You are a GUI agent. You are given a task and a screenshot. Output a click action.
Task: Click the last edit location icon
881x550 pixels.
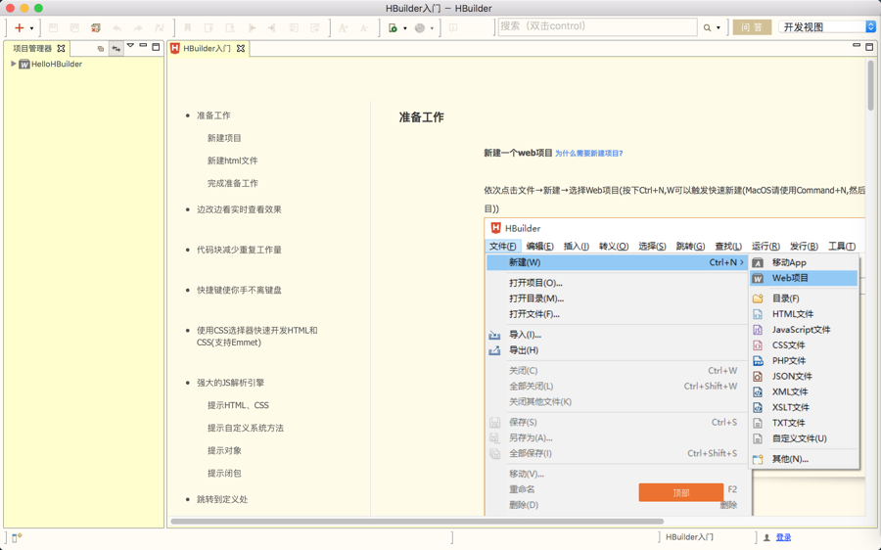coord(160,27)
